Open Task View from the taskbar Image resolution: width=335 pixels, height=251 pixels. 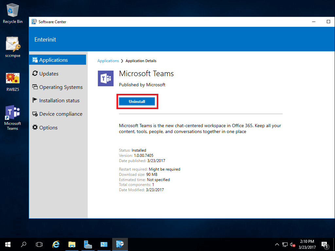(39, 244)
